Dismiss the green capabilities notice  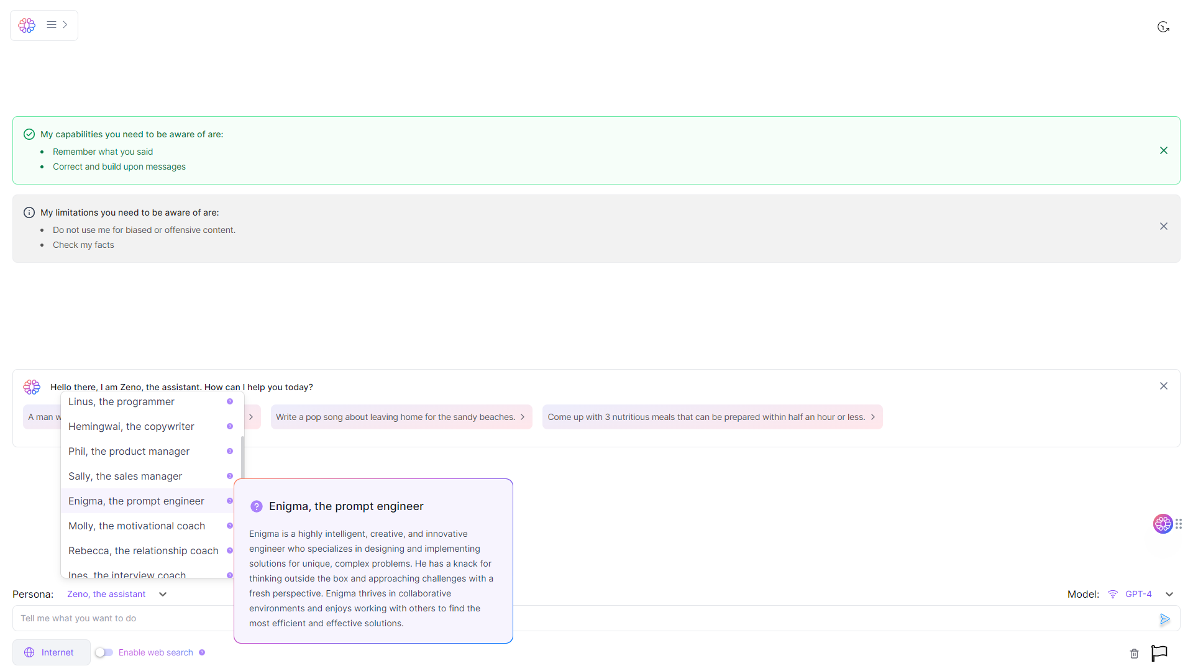tap(1163, 150)
